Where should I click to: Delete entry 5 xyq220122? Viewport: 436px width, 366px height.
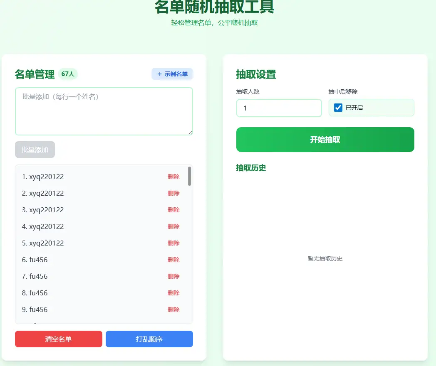coord(173,243)
